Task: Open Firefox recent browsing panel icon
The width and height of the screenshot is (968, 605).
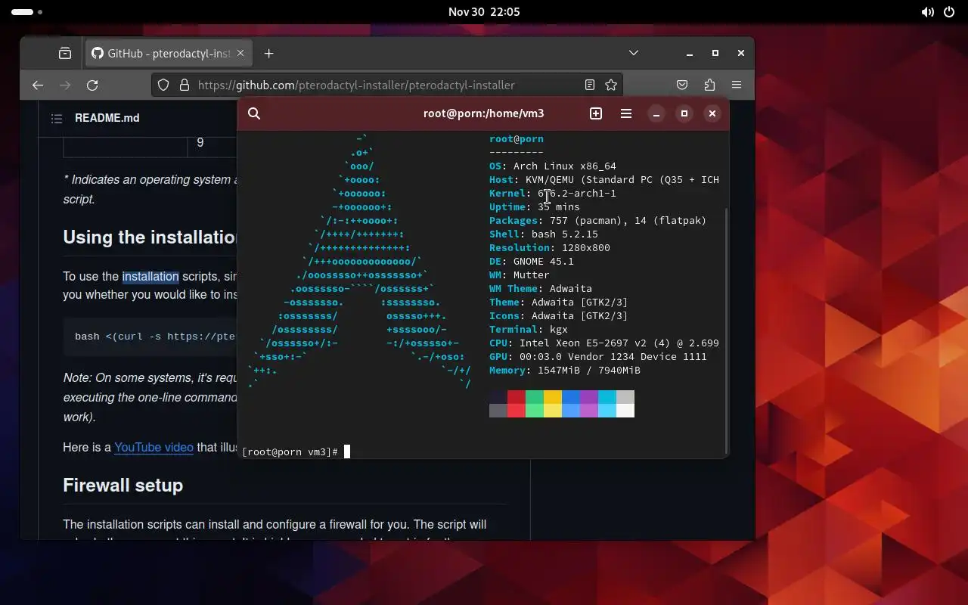Action: click(x=65, y=53)
